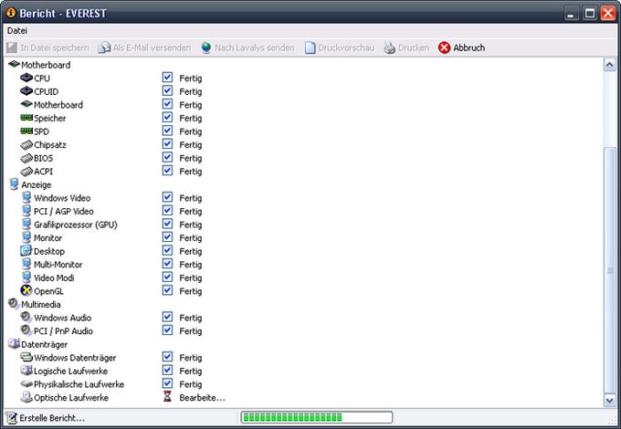
Task: Click the CPUID chip icon
Action: [26, 91]
